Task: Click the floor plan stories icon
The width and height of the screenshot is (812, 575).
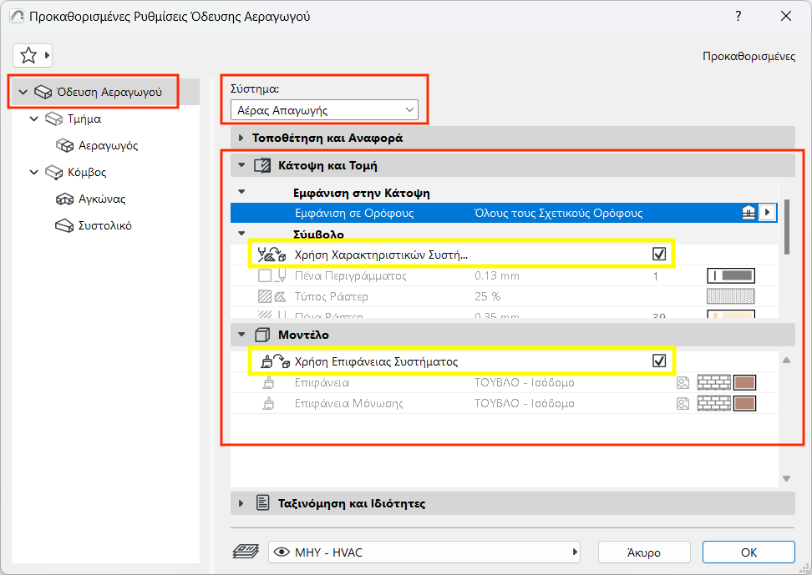Action: [749, 213]
